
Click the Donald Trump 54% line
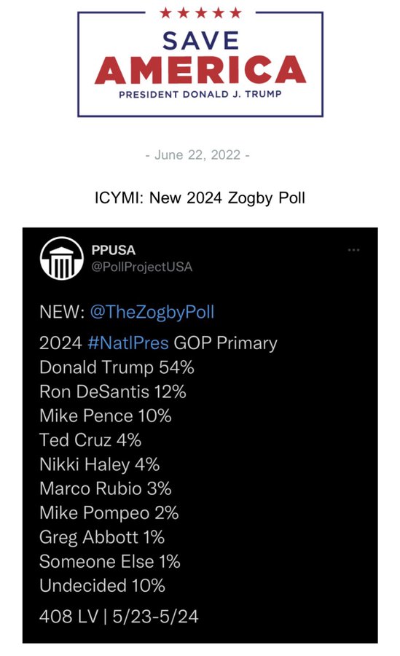117,368
